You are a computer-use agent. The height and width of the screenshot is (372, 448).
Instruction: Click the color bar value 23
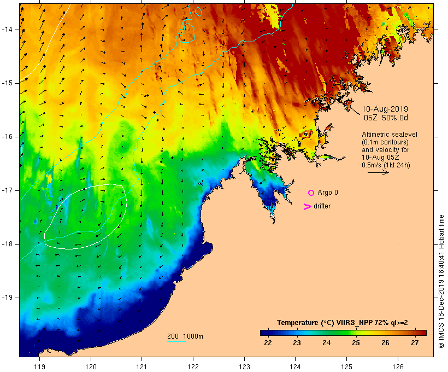297,342
